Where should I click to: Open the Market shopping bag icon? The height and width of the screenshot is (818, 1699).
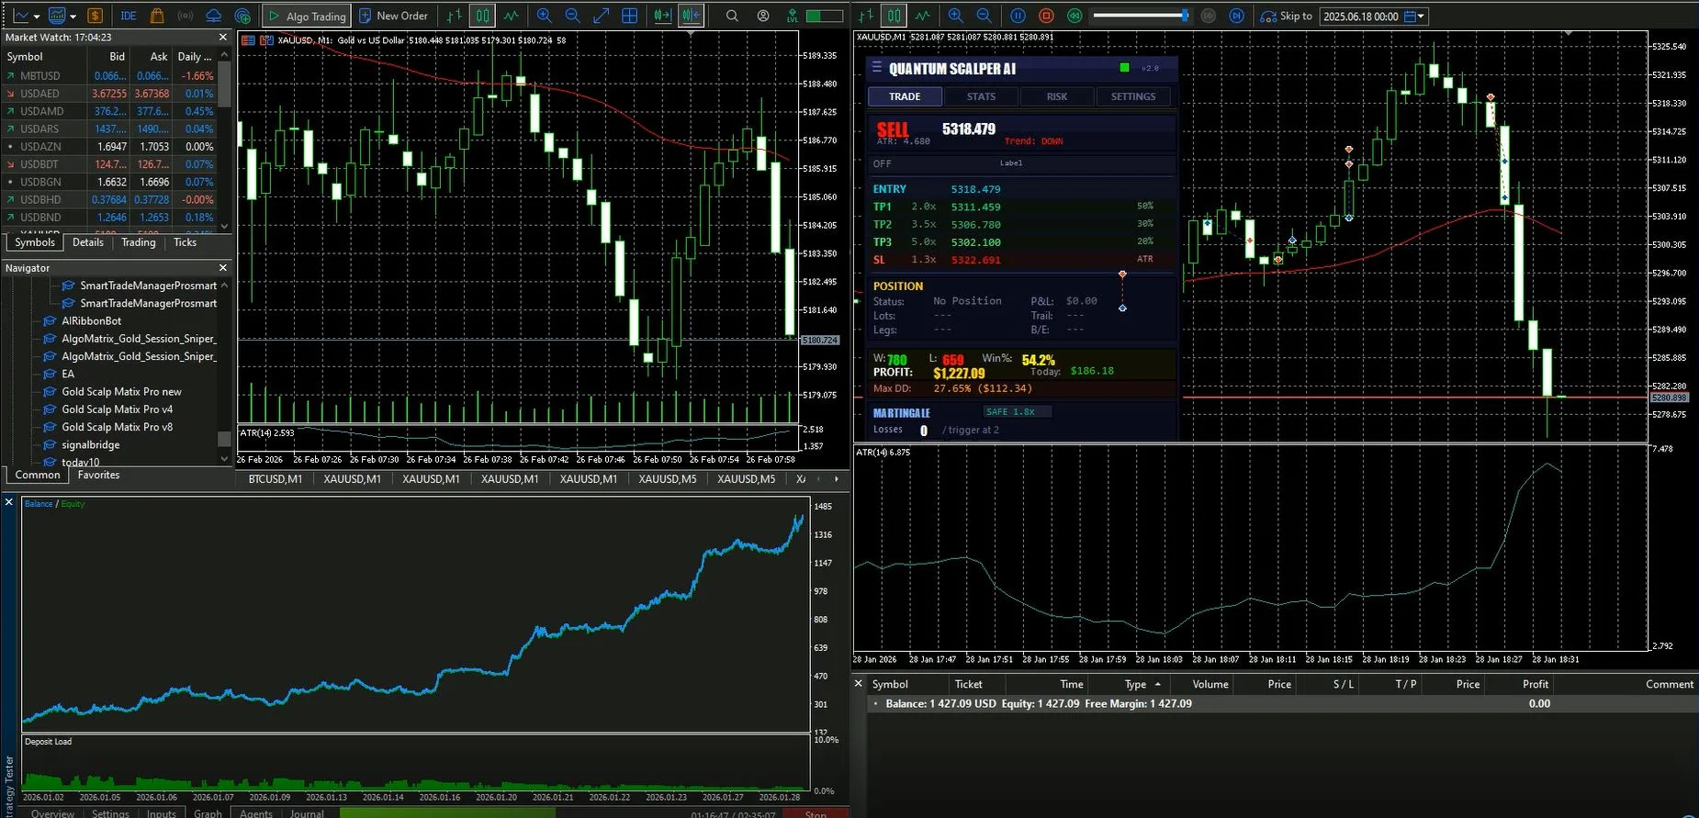[157, 16]
